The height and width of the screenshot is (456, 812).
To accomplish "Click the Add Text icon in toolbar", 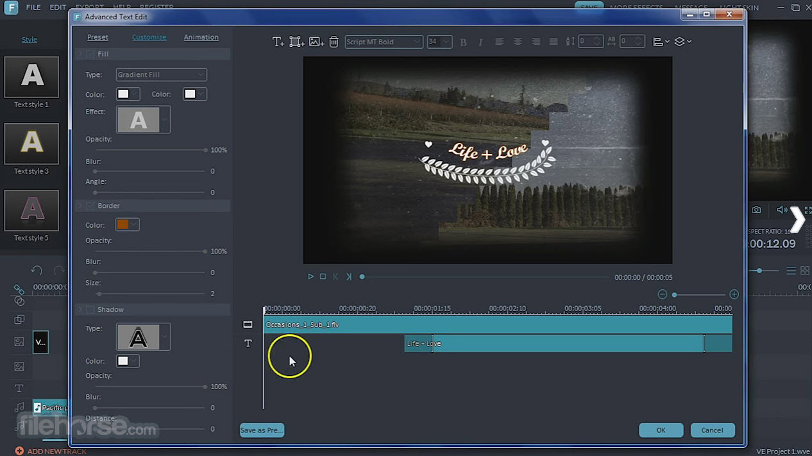I will pos(278,42).
